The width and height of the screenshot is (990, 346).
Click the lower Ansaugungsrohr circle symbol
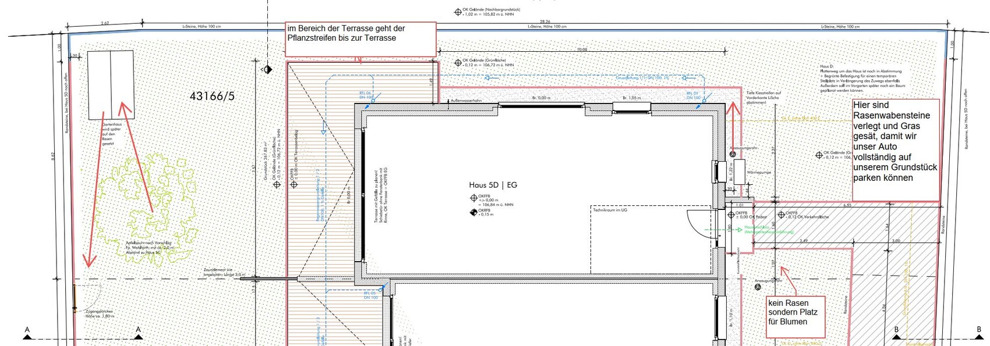(758, 287)
